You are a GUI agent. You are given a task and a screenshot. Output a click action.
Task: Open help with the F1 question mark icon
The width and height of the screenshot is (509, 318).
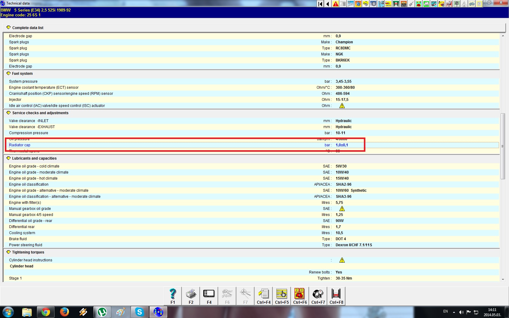click(173, 296)
